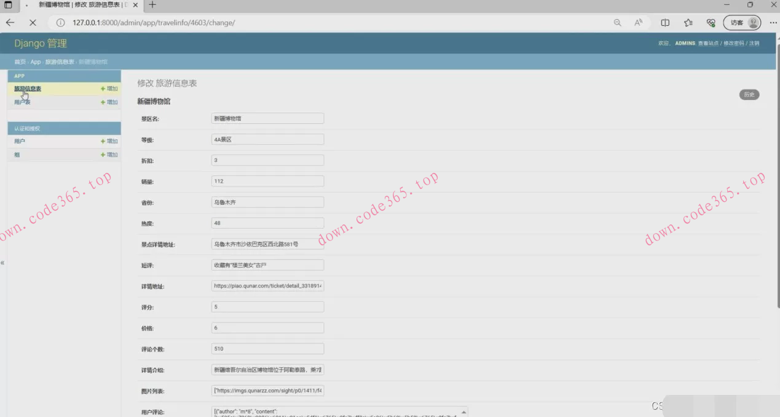Click the 修改 旅游信息表 page heading
Image resolution: width=780 pixels, height=417 pixels.
pos(167,83)
